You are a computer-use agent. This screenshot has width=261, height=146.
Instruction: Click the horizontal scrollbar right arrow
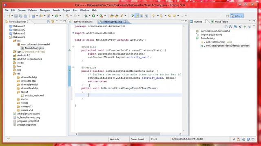(x=180, y=134)
